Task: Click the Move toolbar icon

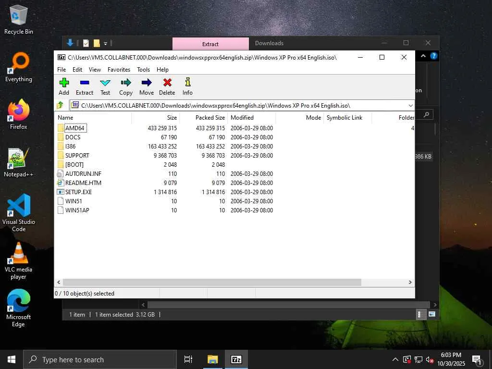Action: click(147, 83)
